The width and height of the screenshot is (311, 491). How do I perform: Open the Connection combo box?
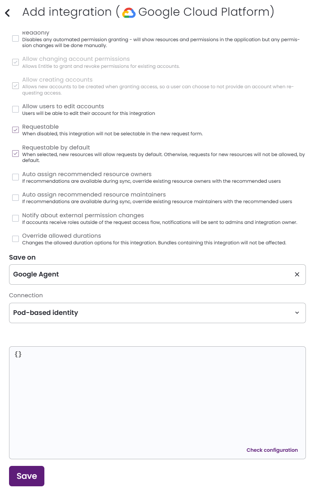(157, 313)
